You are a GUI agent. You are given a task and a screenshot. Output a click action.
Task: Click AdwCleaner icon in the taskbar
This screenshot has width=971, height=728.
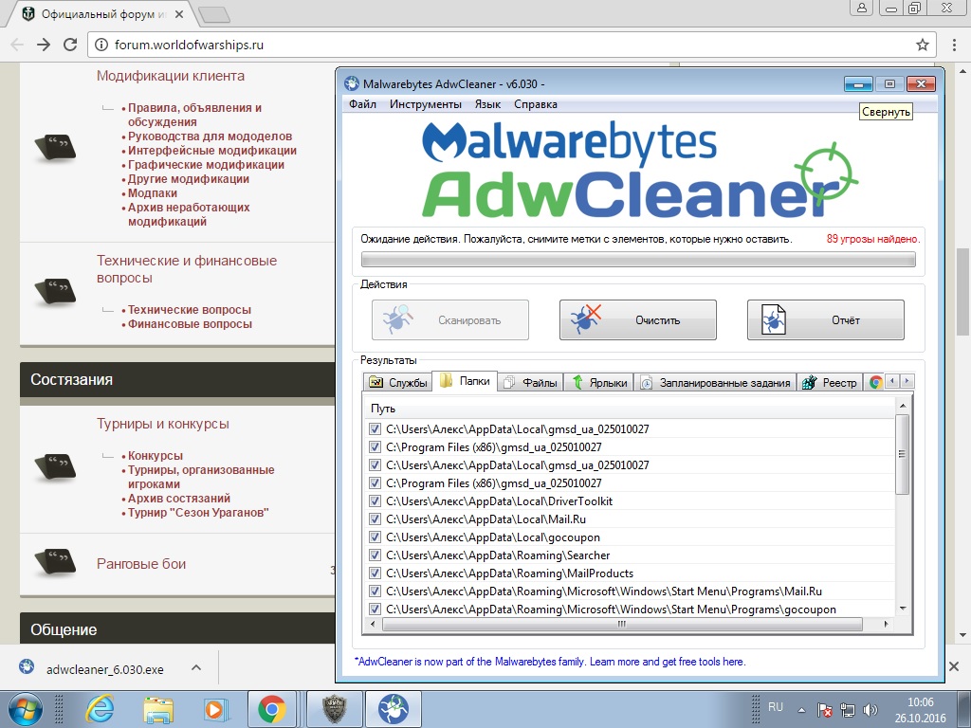[x=394, y=709]
